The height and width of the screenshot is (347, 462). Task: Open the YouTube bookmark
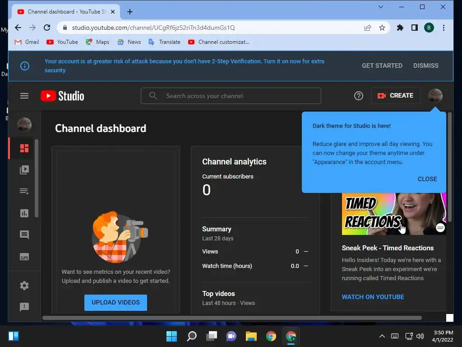[x=62, y=42]
